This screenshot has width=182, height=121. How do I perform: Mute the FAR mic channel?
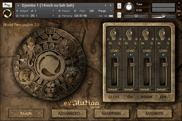159,47
